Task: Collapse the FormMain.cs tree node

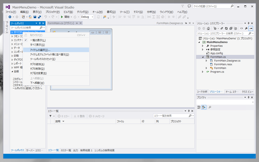Action: [x=203, y=57]
